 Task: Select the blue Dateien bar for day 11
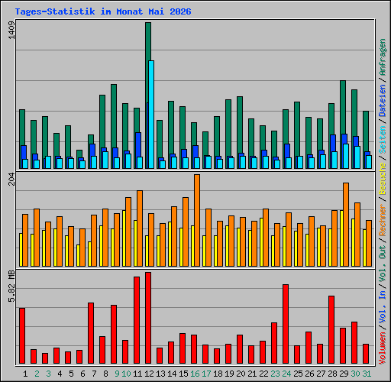[x=138, y=144]
